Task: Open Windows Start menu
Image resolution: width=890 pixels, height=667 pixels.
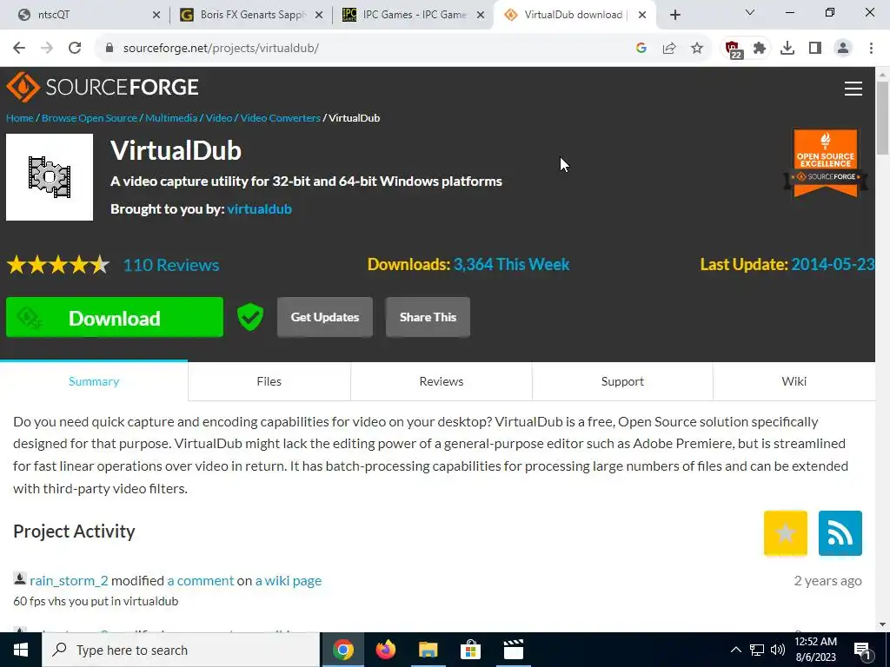Action: click(x=21, y=650)
